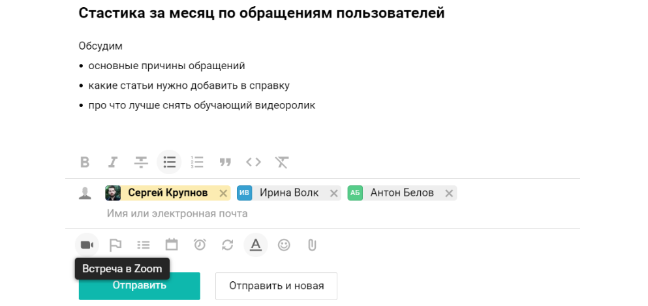Remove Сергей Крупнов from recipients
The width and height of the screenshot is (648, 306).
[223, 193]
